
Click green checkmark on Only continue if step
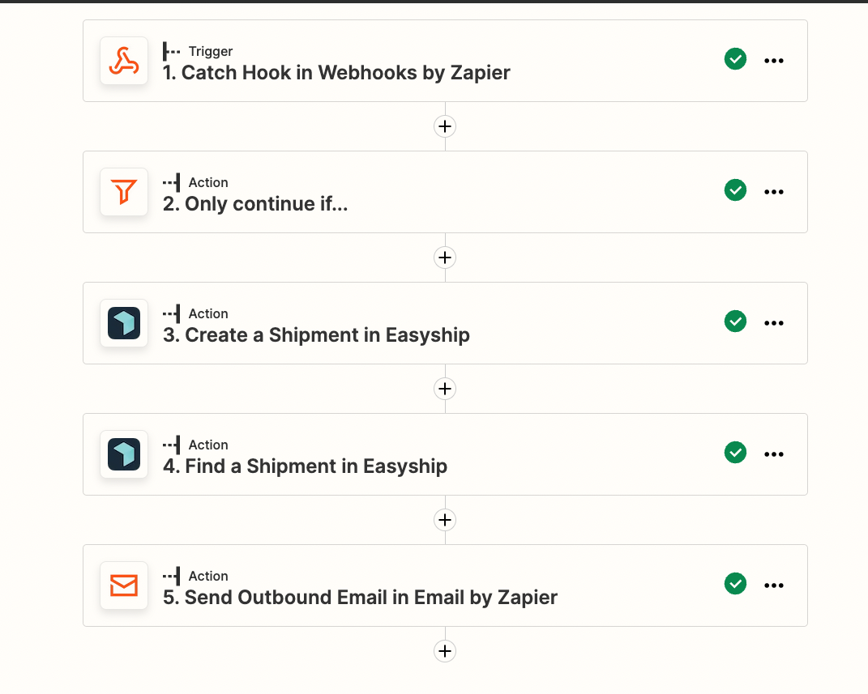click(x=735, y=190)
